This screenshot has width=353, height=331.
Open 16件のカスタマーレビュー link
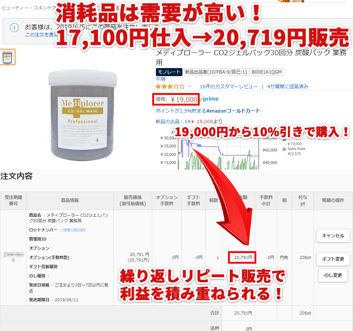(229, 86)
